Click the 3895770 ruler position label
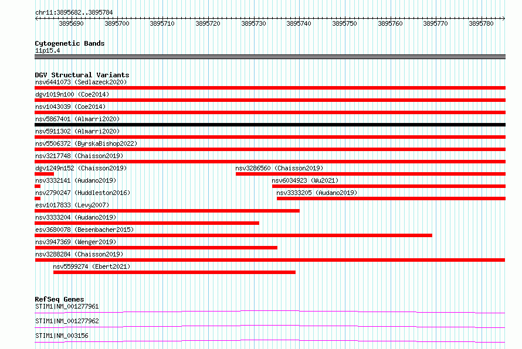This screenshot has width=522, height=349. coord(435,23)
